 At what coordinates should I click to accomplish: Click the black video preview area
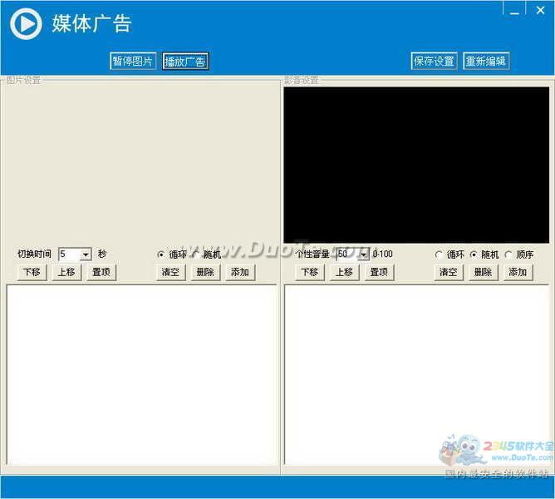[416, 165]
